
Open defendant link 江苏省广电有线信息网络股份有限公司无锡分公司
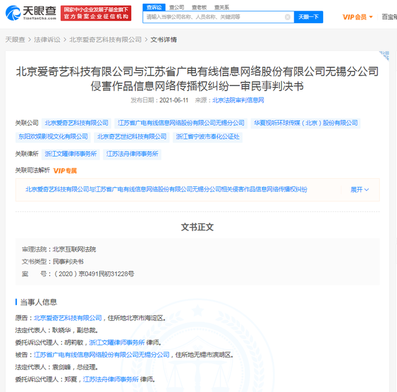tap(101, 355)
